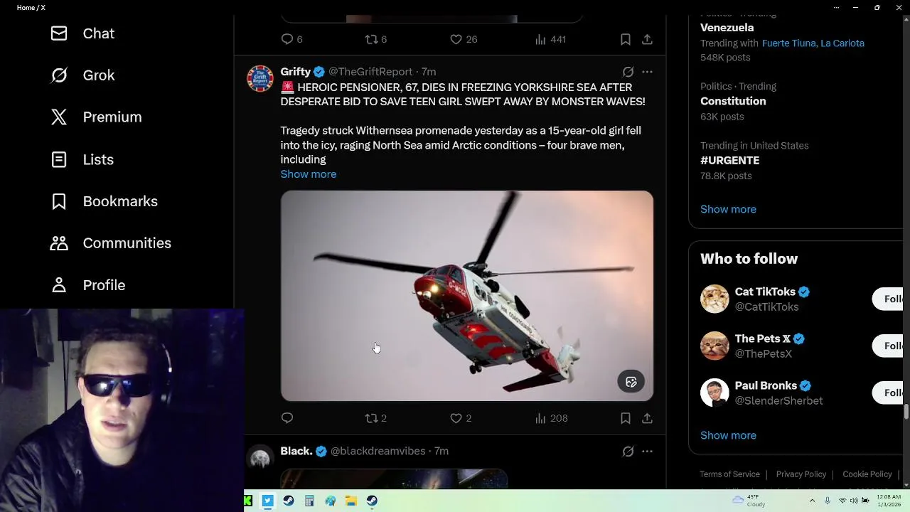Image resolution: width=910 pixels, height=512 pixels.
Task: Open the #URGENTE trending hashtag
Action: [x=729, y=161]
